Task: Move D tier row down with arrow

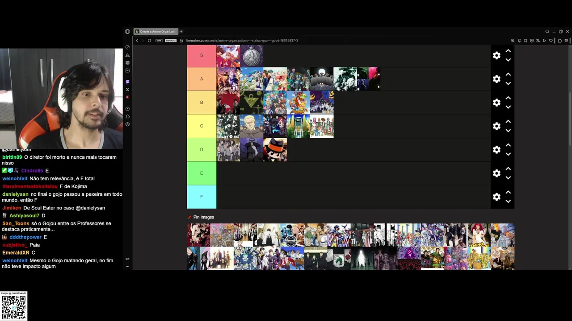Action: [x=508, y=154]
